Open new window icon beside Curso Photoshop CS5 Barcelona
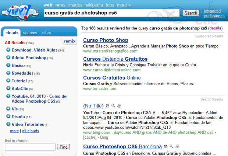Screen dimensions: 228x156 tap(165, 146)
